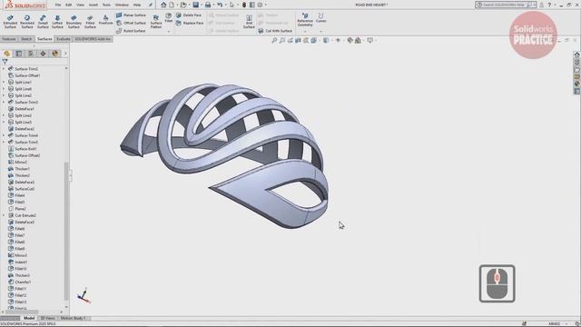Expand the Surface-Trim4 feature

[4, 135]
